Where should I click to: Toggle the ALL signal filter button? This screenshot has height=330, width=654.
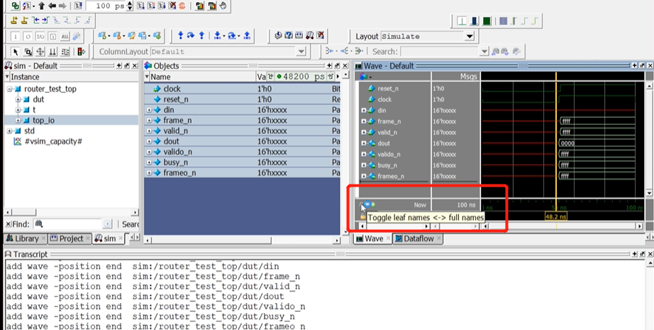(x=65, y=36)
